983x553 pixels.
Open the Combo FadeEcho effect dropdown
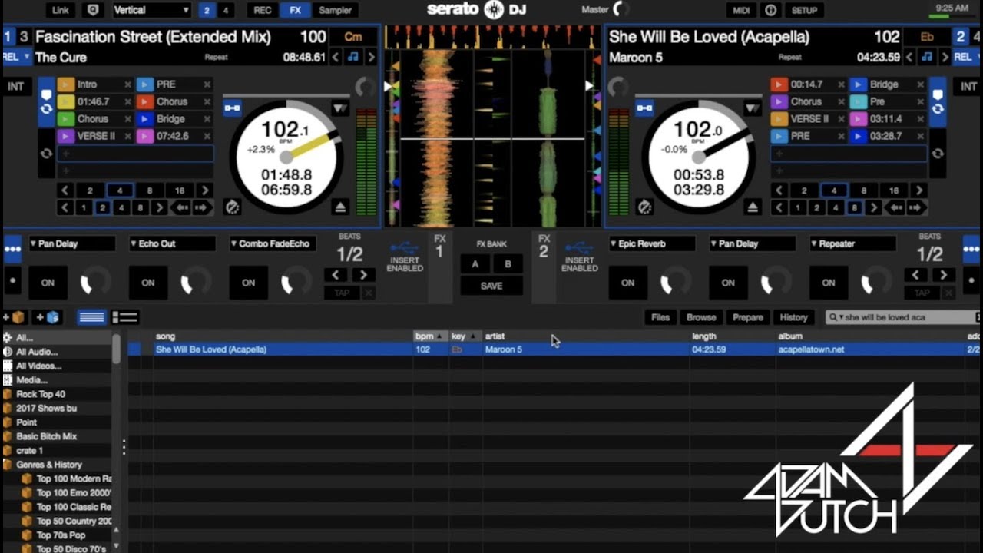tap(273, 243)
